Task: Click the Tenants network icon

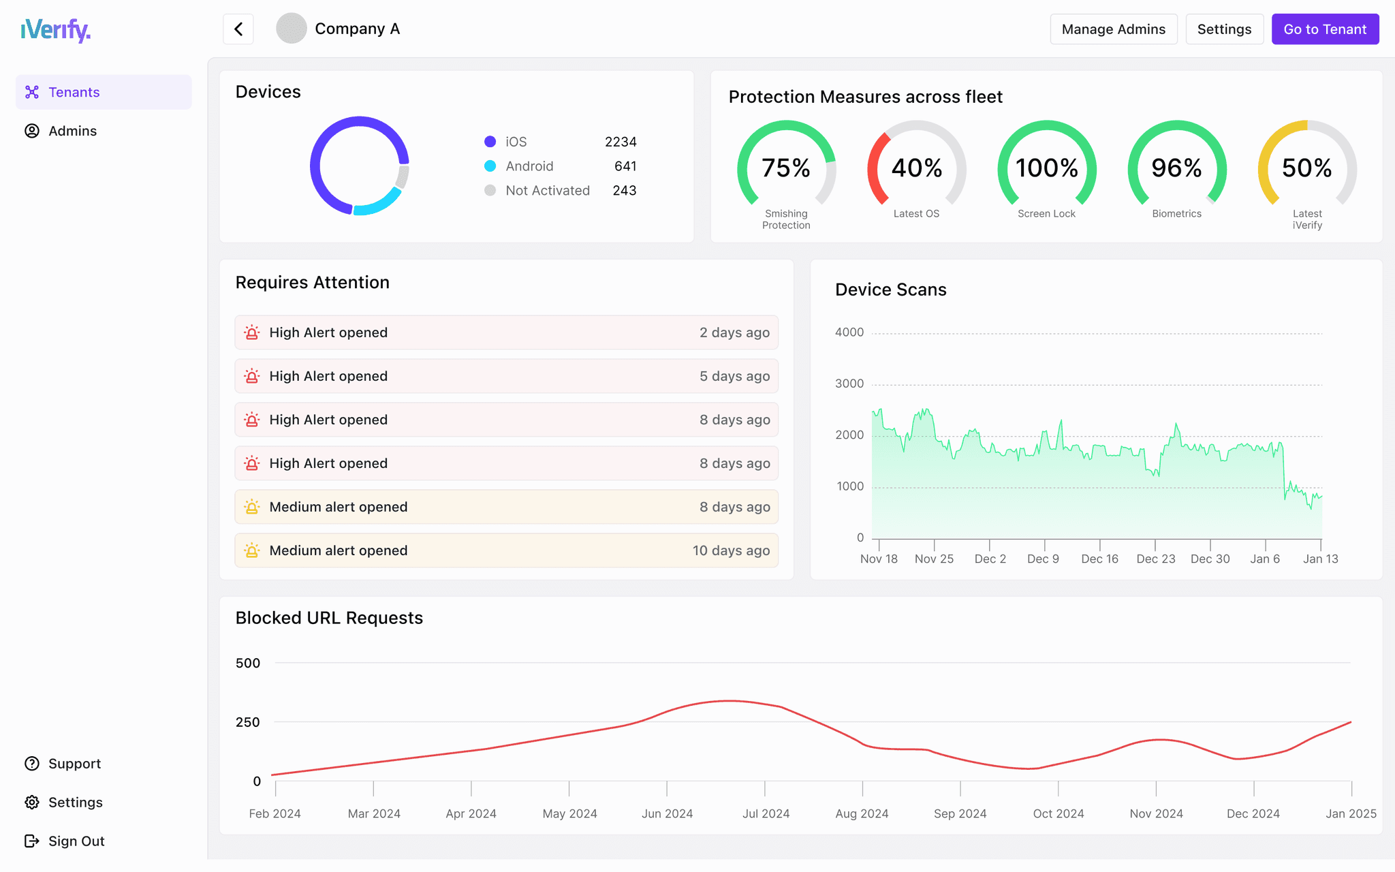Action: click(x=32, y=92)
